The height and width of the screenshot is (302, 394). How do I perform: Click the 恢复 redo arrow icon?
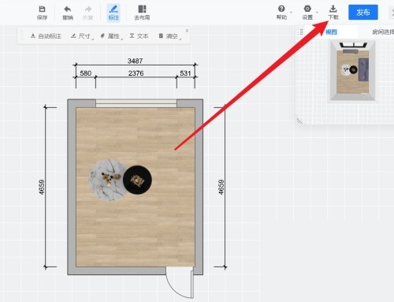(x=88, y=9)
